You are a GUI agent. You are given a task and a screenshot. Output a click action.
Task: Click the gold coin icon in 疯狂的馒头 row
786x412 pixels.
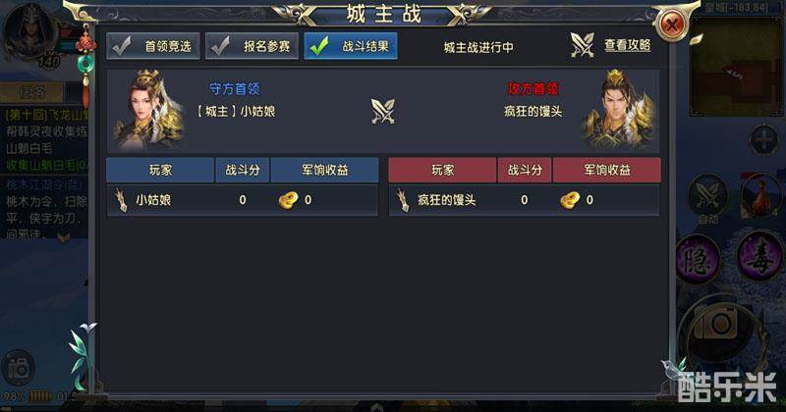pyautogui.click(x=570, y=200)
